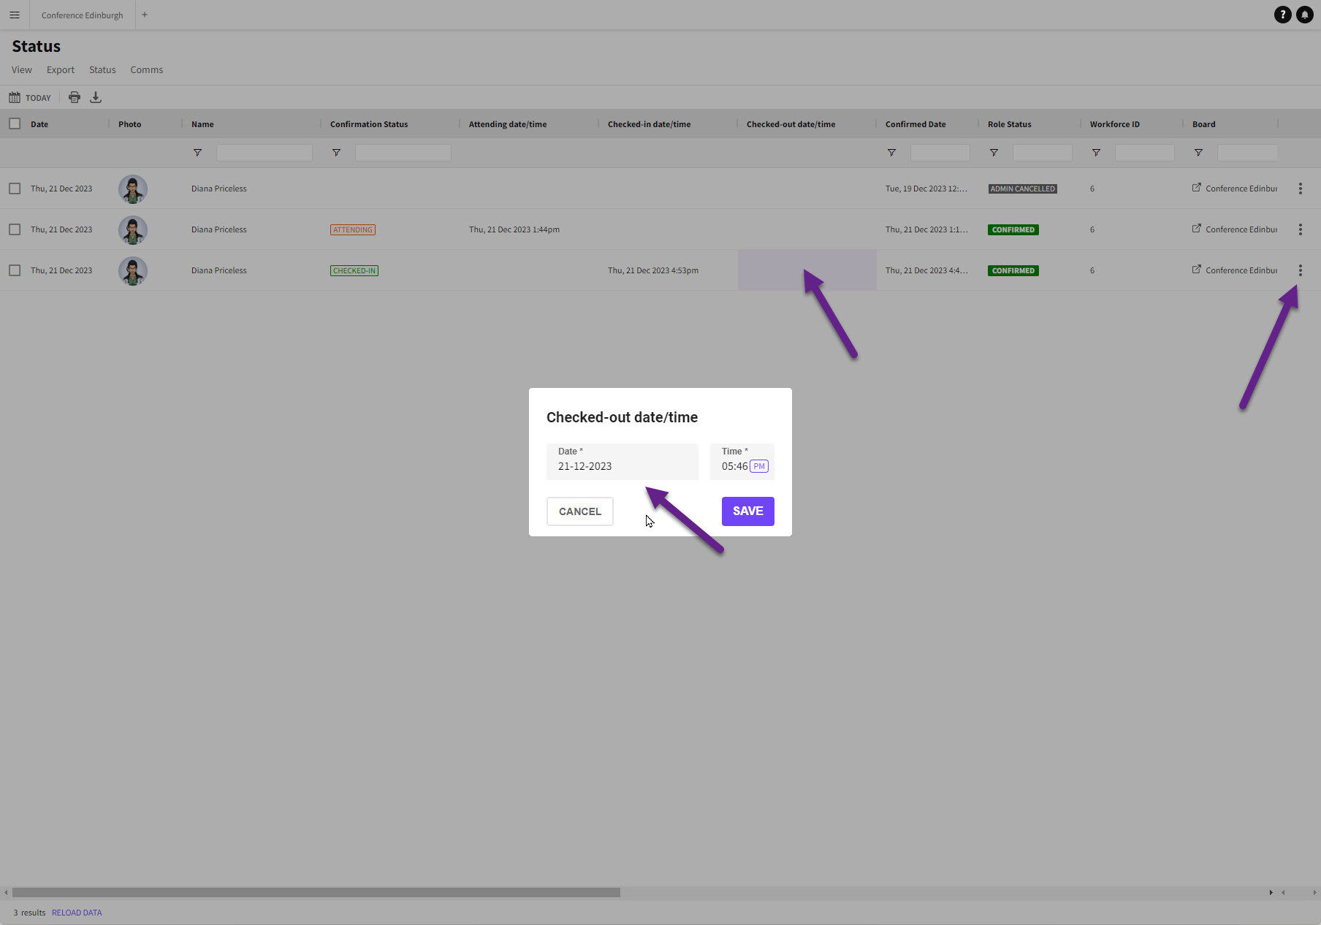This screenshot has width=1321, height=925.
Task: Open the help question mark icon
Action: coord(1282,15)
